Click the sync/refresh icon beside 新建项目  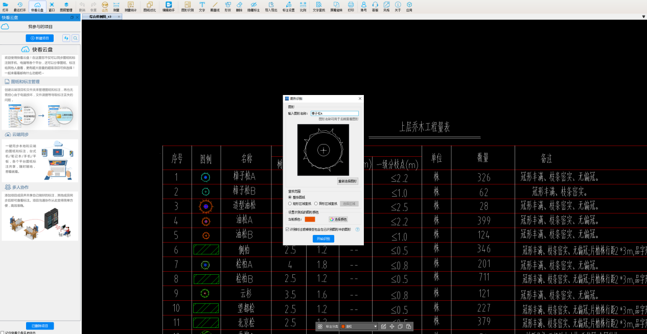66,38
